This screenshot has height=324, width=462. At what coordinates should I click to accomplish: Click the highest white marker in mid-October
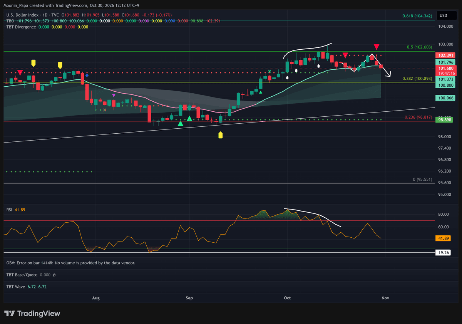(318, 66)
